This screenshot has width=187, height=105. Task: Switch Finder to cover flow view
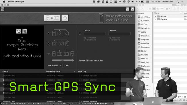162,9
